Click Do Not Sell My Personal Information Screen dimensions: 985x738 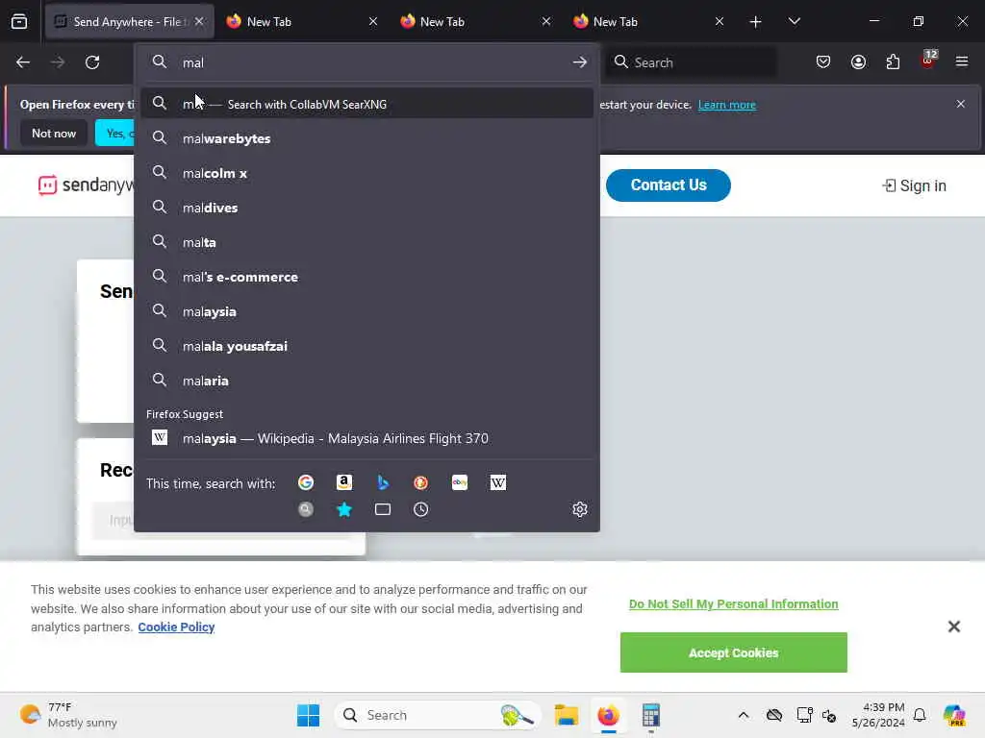pos(733,603)
